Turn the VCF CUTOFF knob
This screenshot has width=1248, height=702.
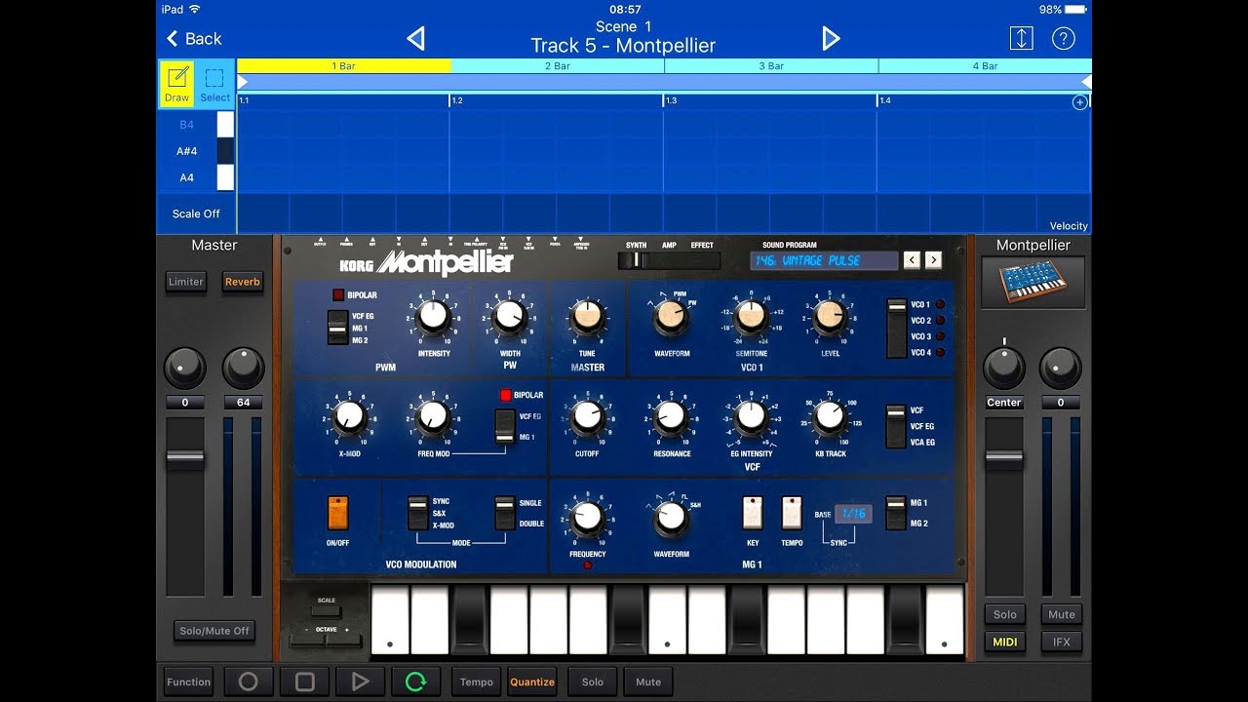click(587, 416)
